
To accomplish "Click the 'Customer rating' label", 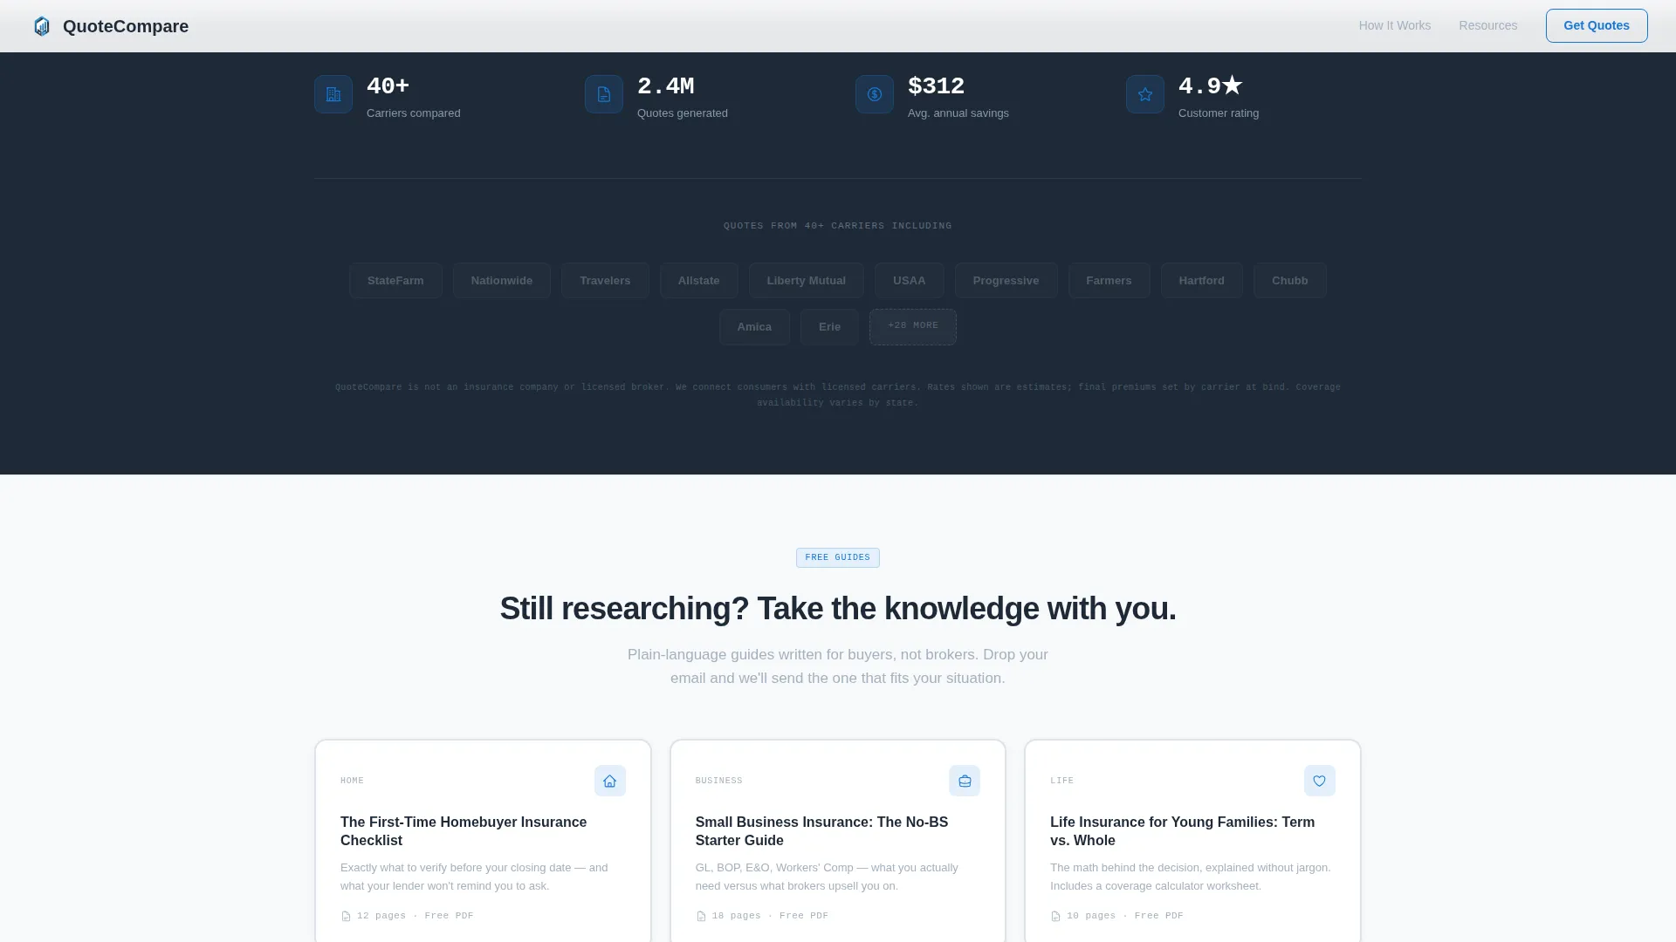I will [1218, 113].
